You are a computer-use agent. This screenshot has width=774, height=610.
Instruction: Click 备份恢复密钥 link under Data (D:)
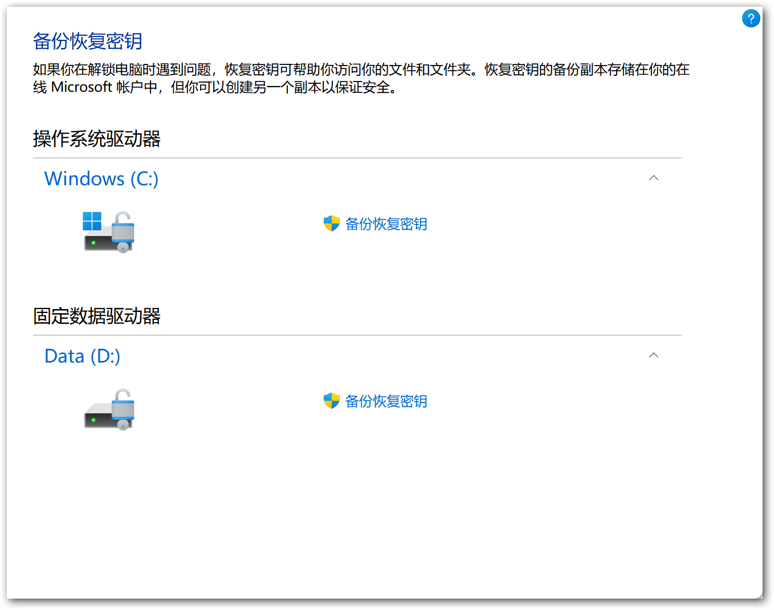point(386,401)
